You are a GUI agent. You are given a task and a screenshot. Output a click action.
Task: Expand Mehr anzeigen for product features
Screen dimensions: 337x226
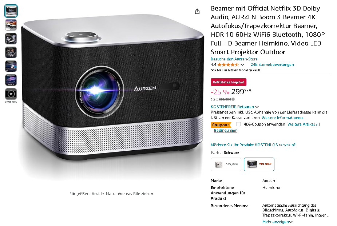tap(277, 222)
